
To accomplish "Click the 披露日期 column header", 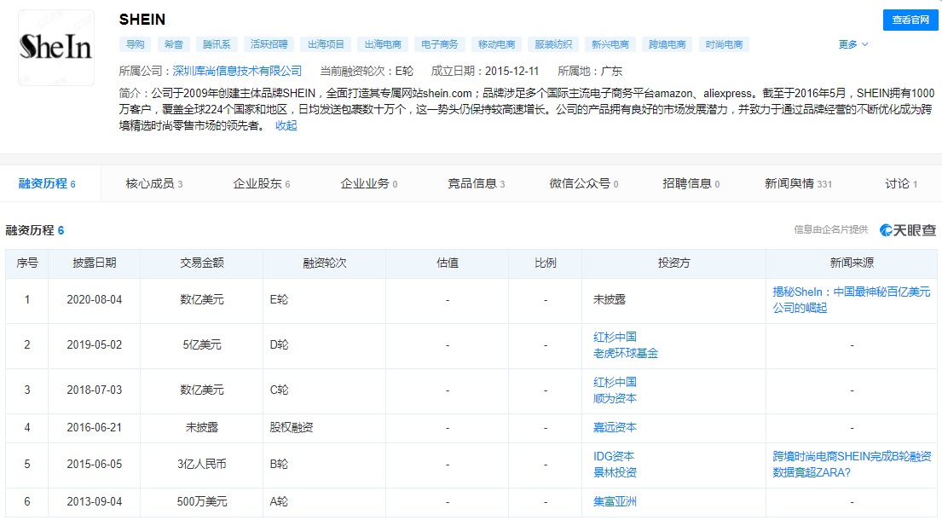I will [95, 263].
